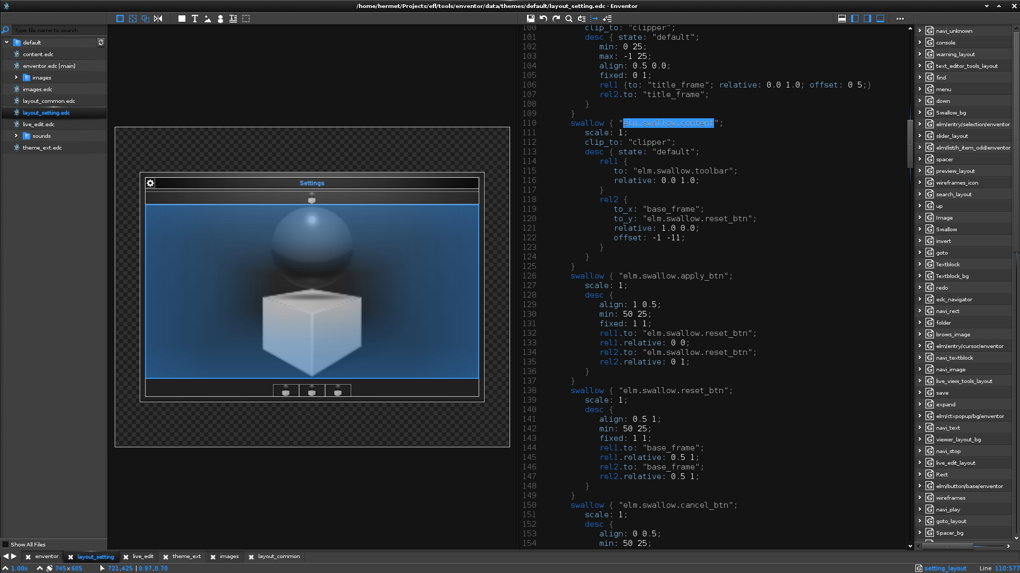Switch to the theme_ext tab
This screenshot has width=1020, height=573.
(x=186, y=557)
